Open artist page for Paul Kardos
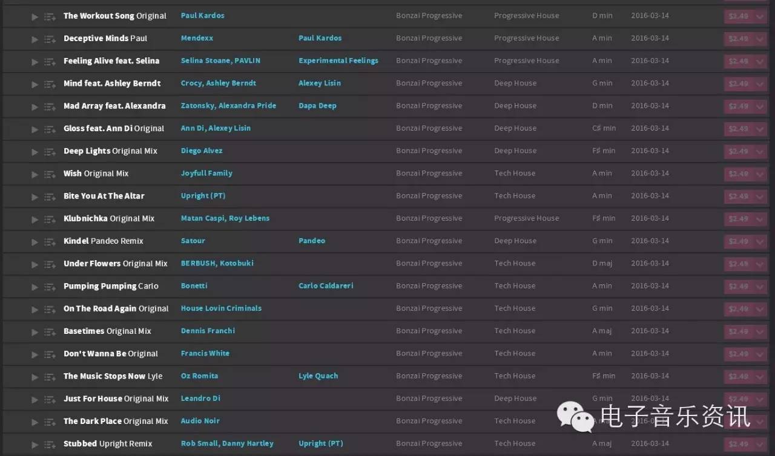 [202, 16]
